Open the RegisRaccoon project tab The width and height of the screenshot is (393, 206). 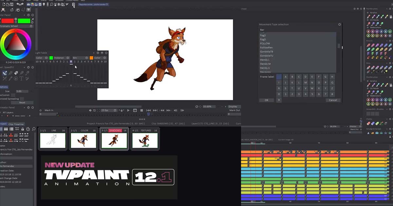coord(94,5)
